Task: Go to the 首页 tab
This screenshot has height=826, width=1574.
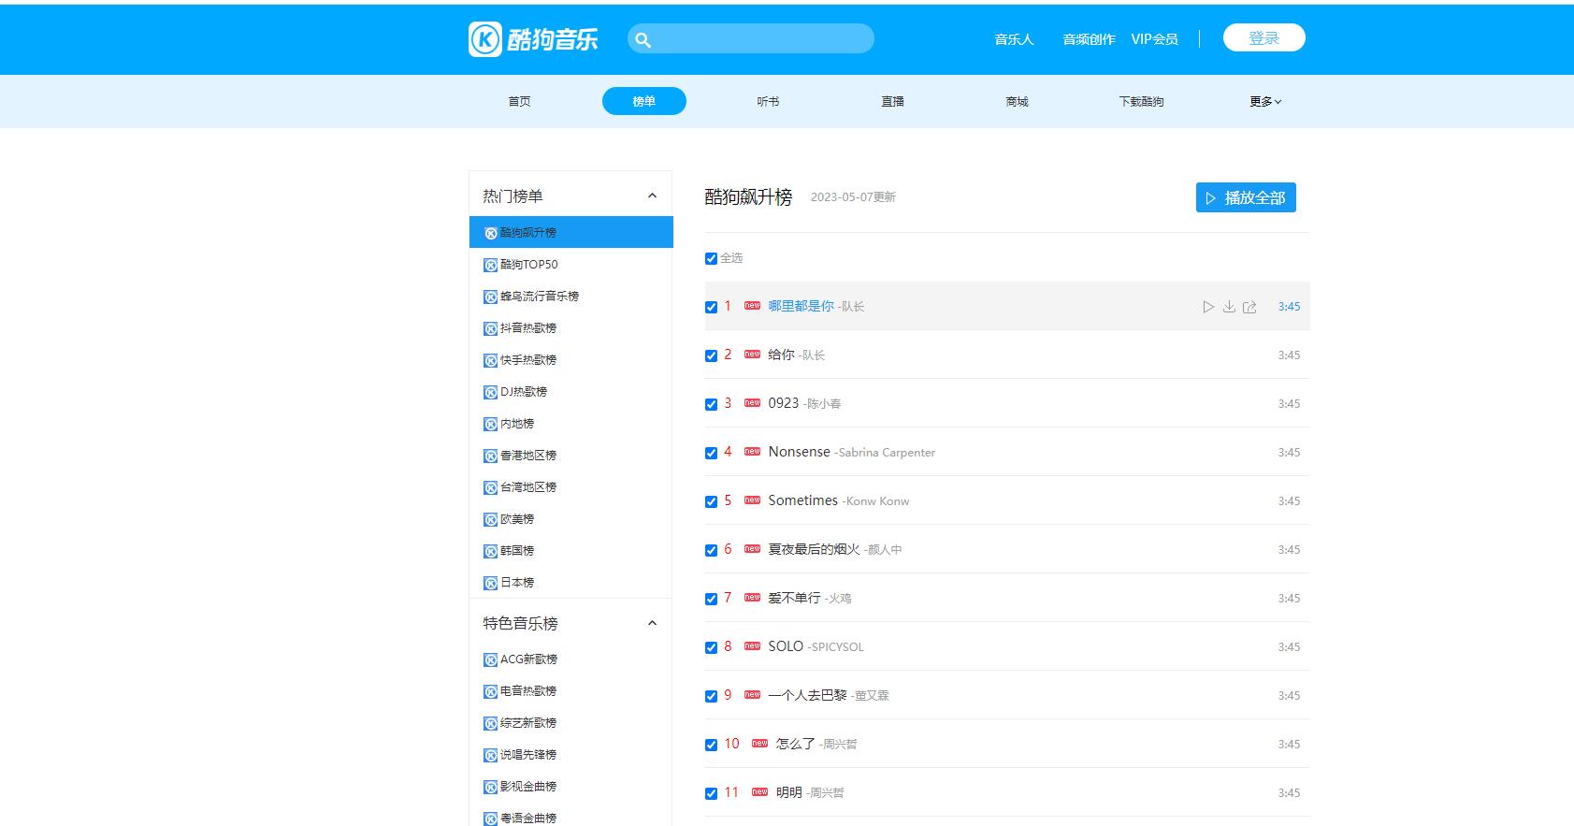Action: point(519,101)
